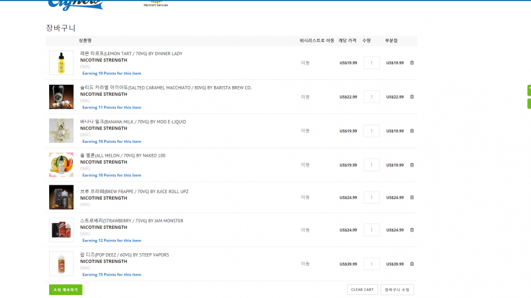Edit quantity field for Salted Caramel Macchiato

coord(371,97)
